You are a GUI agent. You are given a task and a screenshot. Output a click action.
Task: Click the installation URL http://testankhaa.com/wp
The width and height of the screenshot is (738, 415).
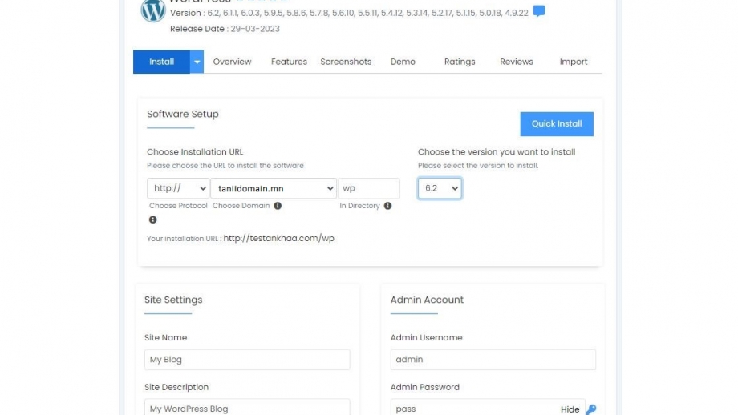pyautogui.click(x=278, y=238)
